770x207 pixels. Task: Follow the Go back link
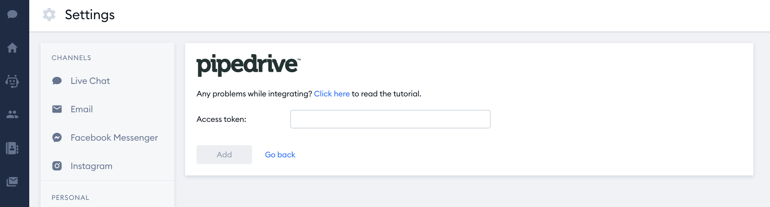coord(280,155)
